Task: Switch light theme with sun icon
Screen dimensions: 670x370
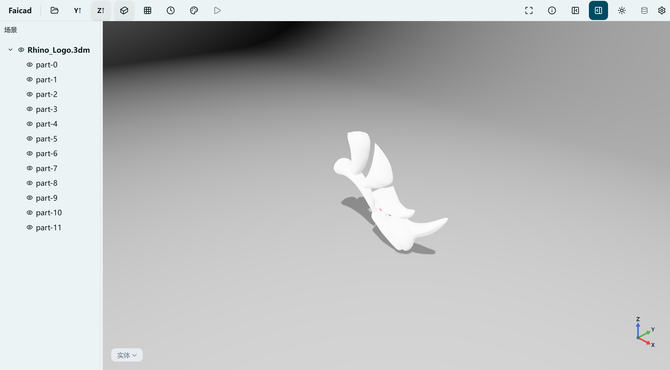Action: tap(622, 10)
